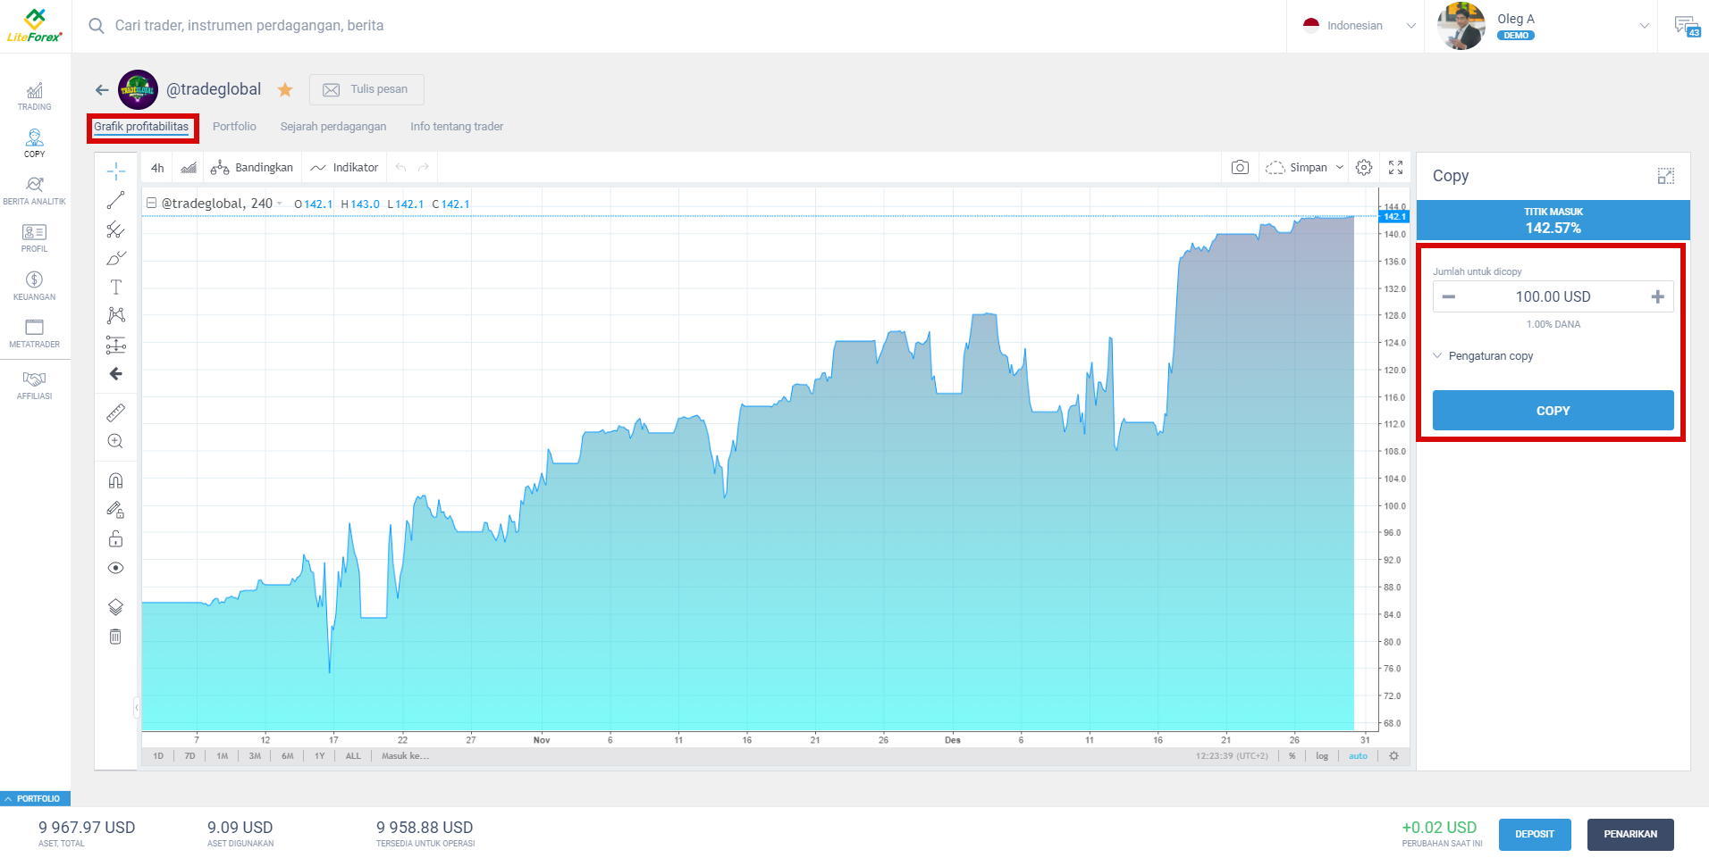Toggle the star to favorite @tradeglobal
The height and width of the screenshot is (858, 1709).
tap(284, 89)
